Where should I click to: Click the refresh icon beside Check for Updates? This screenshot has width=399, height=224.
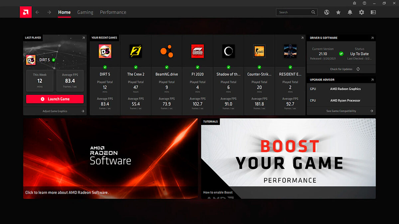pos(358,69)
